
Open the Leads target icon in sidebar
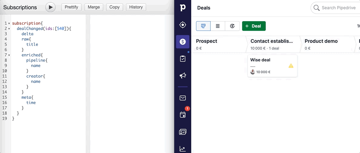183,24
